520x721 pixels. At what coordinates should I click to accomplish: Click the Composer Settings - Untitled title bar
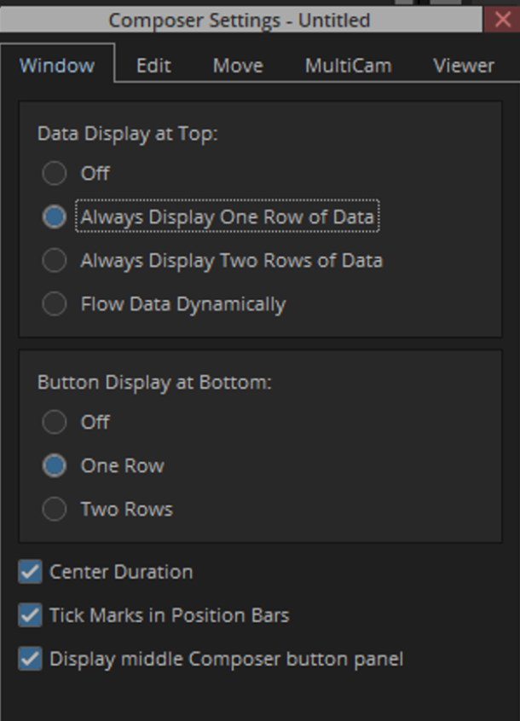coord(239,20)
